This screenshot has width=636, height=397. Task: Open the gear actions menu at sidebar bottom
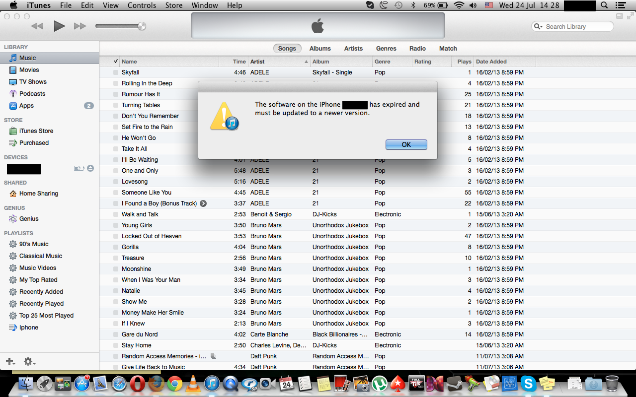(29, 362)
